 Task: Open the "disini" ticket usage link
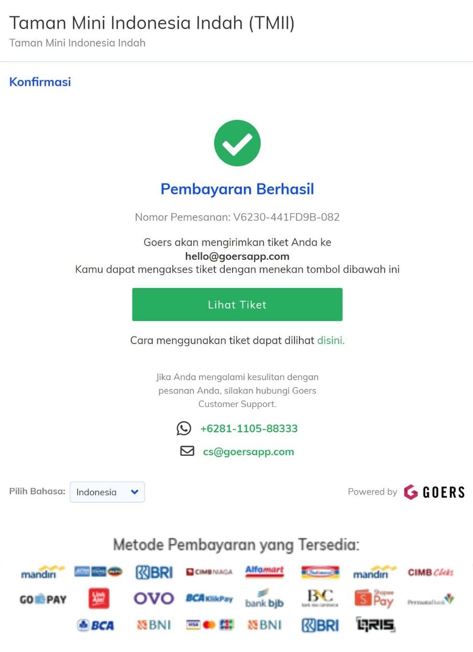(x=331, y=340)
